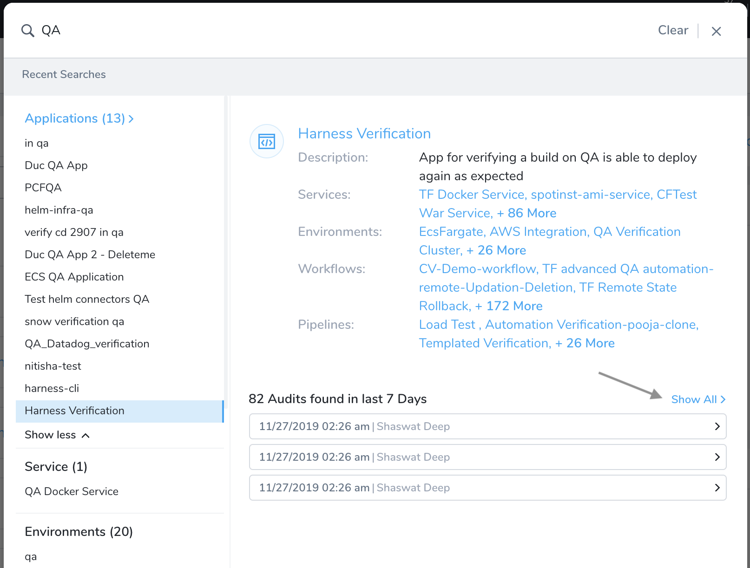
Task: Clear the search query
Action: point(673,30)
